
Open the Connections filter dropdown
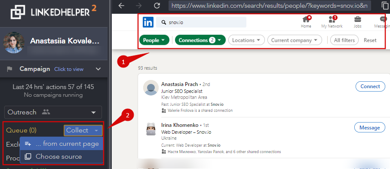pos(200,40)
